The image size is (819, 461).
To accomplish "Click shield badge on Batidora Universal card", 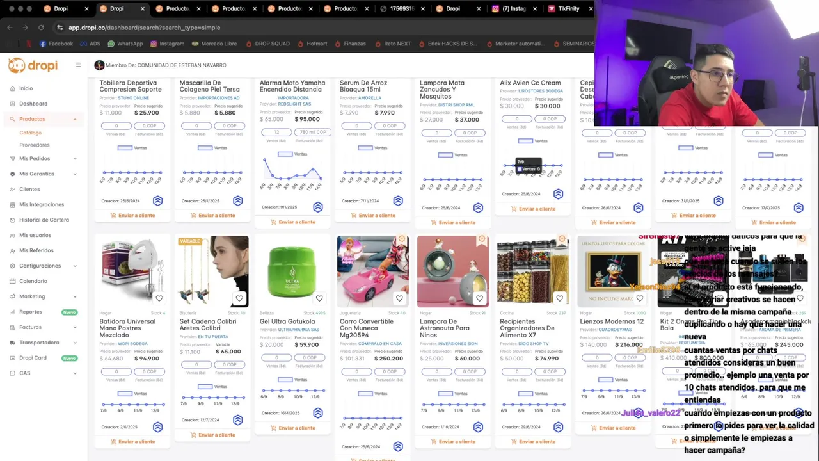I will (158, 427).
